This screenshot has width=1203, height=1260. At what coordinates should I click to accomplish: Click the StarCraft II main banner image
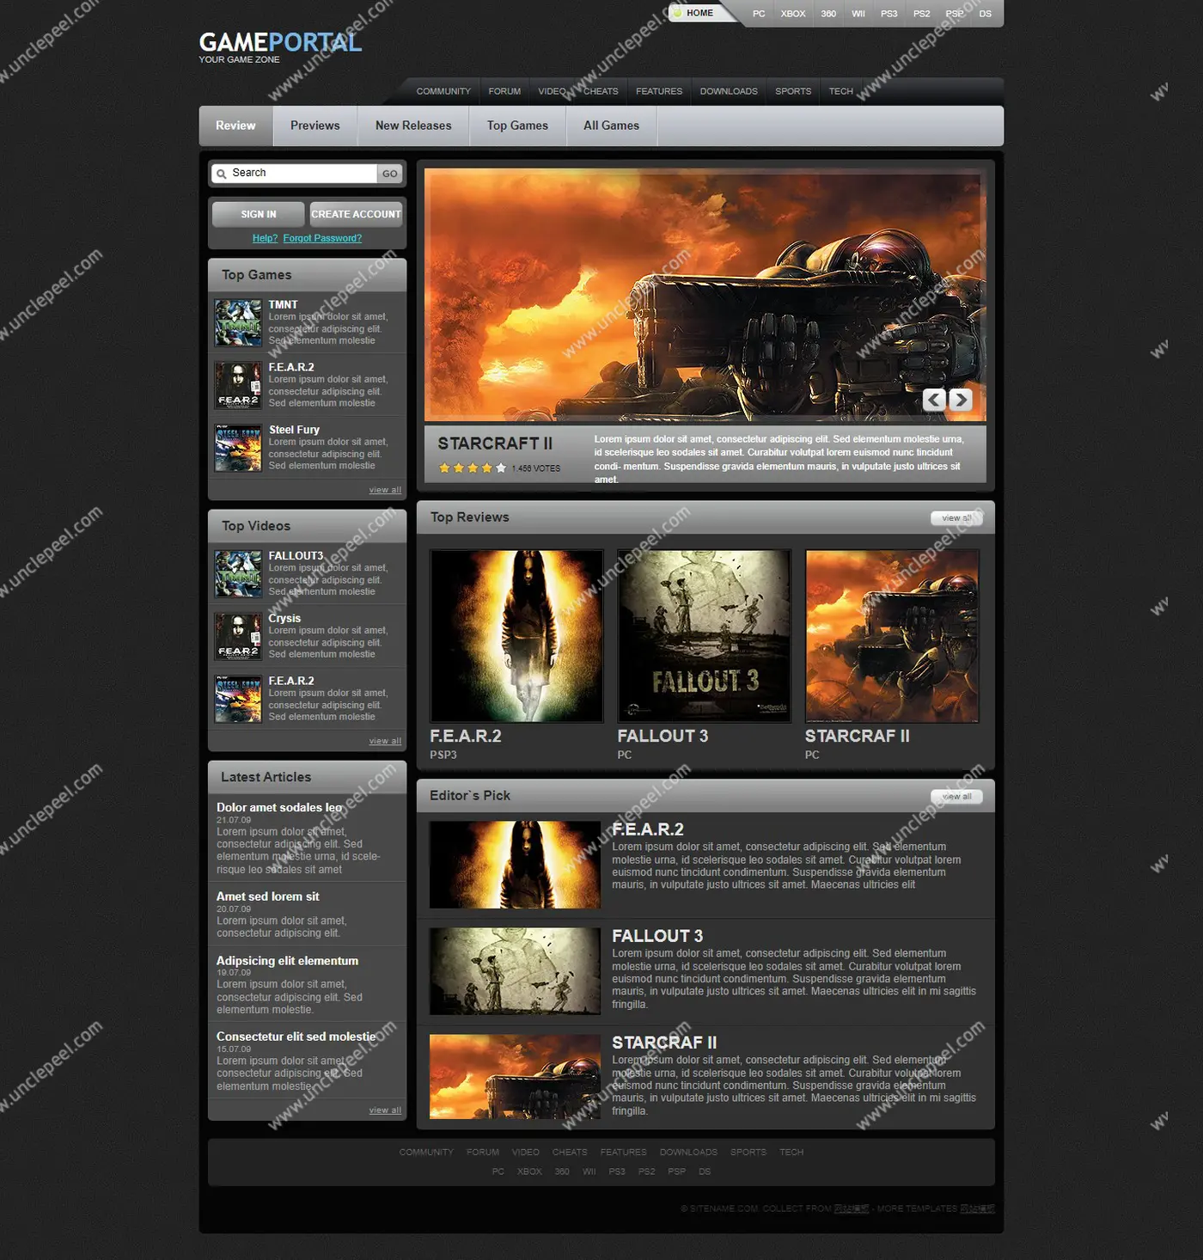click(705, 295)
